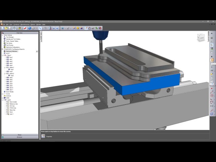Open the Window menu

tap(39, 25)
